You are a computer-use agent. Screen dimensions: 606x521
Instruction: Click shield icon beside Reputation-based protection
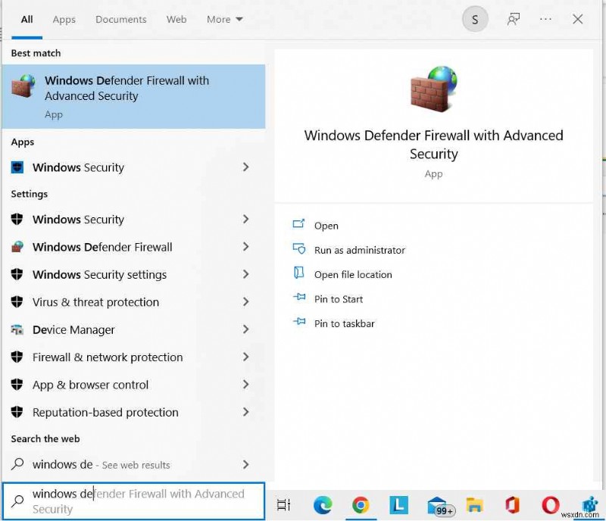(17, 412)
